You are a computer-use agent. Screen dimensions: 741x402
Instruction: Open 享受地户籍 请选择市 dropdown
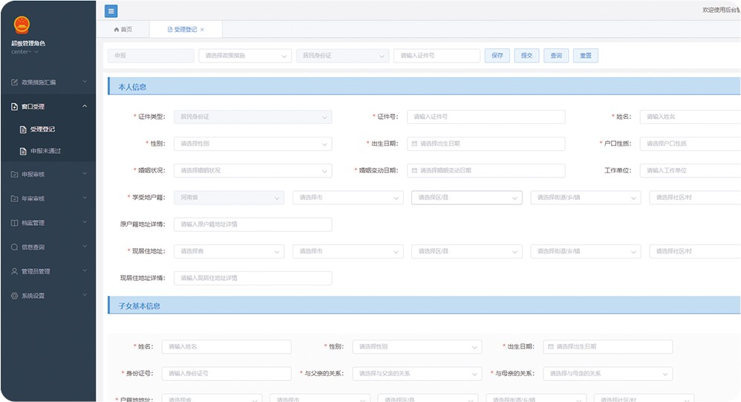[348, 198]
